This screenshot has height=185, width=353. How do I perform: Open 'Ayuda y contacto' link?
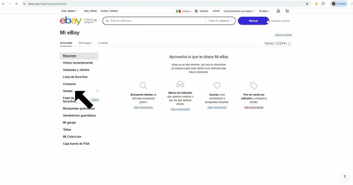click(x=109, y=11)
